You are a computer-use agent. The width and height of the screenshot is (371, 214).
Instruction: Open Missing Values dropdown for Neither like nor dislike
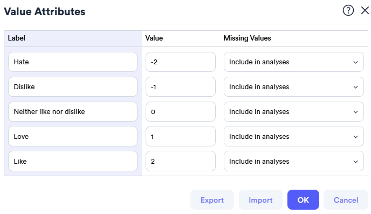294,112
